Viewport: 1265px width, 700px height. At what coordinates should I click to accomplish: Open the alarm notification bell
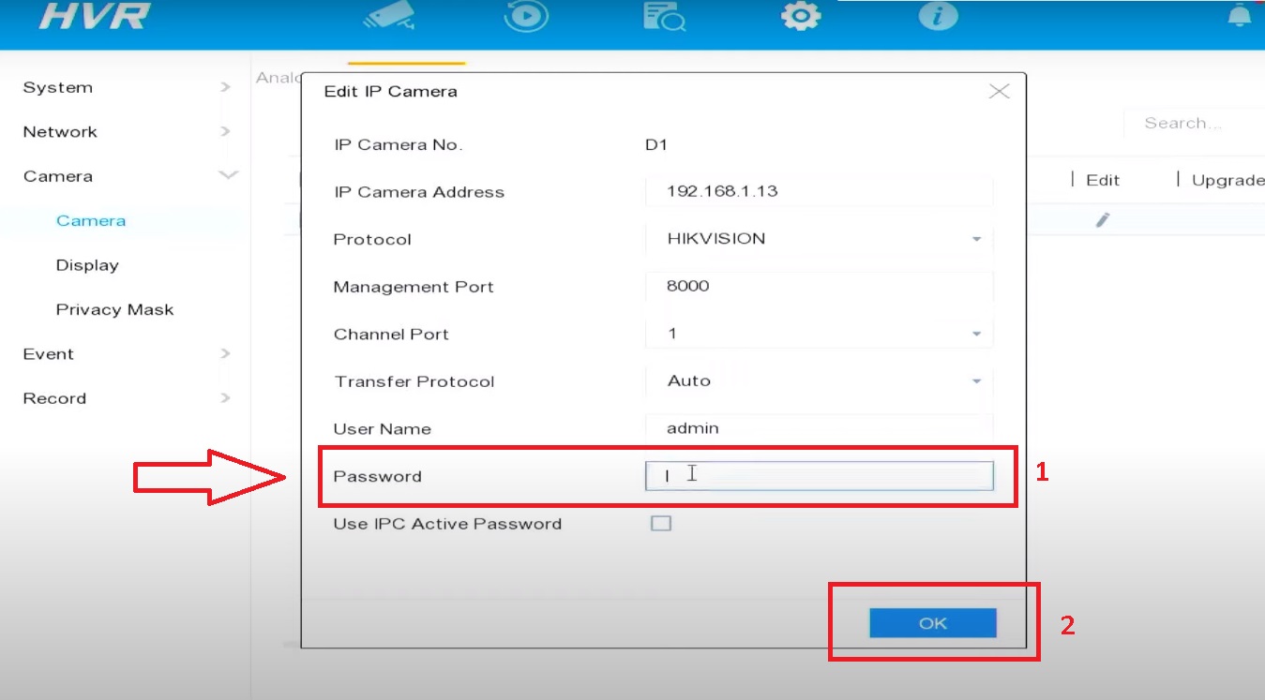coord(1240,17)
